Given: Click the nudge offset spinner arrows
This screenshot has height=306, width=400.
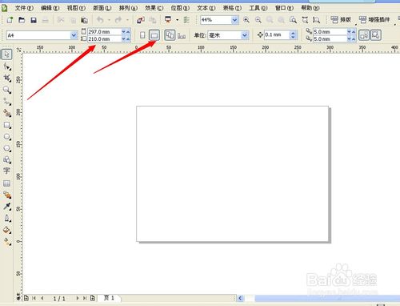Looking at the screenshot, I should click(293, 35).
